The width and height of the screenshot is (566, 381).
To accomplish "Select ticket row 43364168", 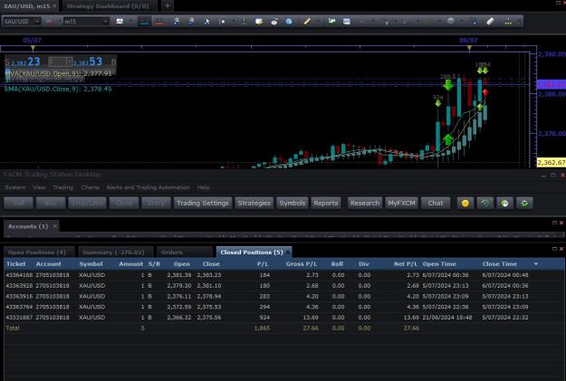I will pyautogui.click(x=283, y=275).
